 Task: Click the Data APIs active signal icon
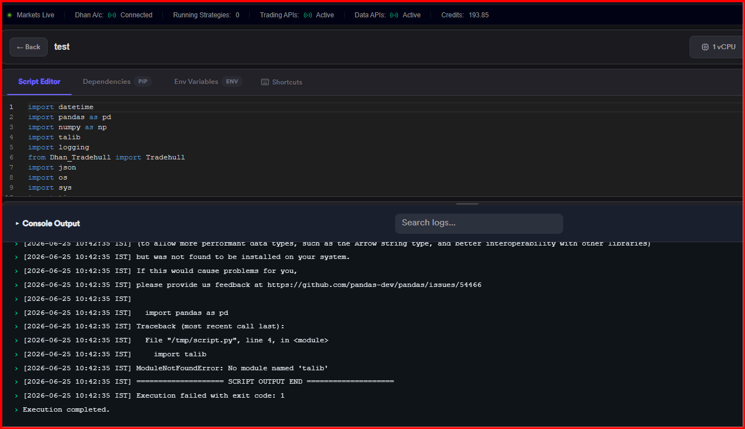pyautogui.click(x=395, y=15)
